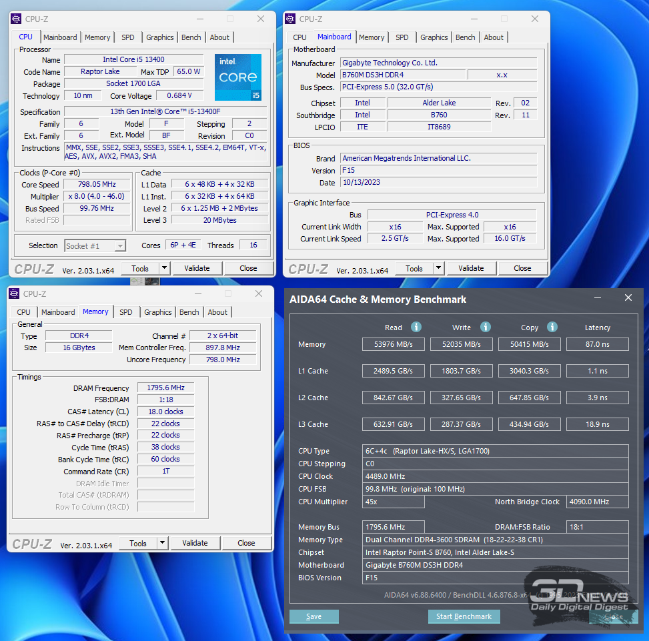This screenshot has height=641, width=649.
Task: Click the Close button in the Processor window
Action: click(248, 268)
